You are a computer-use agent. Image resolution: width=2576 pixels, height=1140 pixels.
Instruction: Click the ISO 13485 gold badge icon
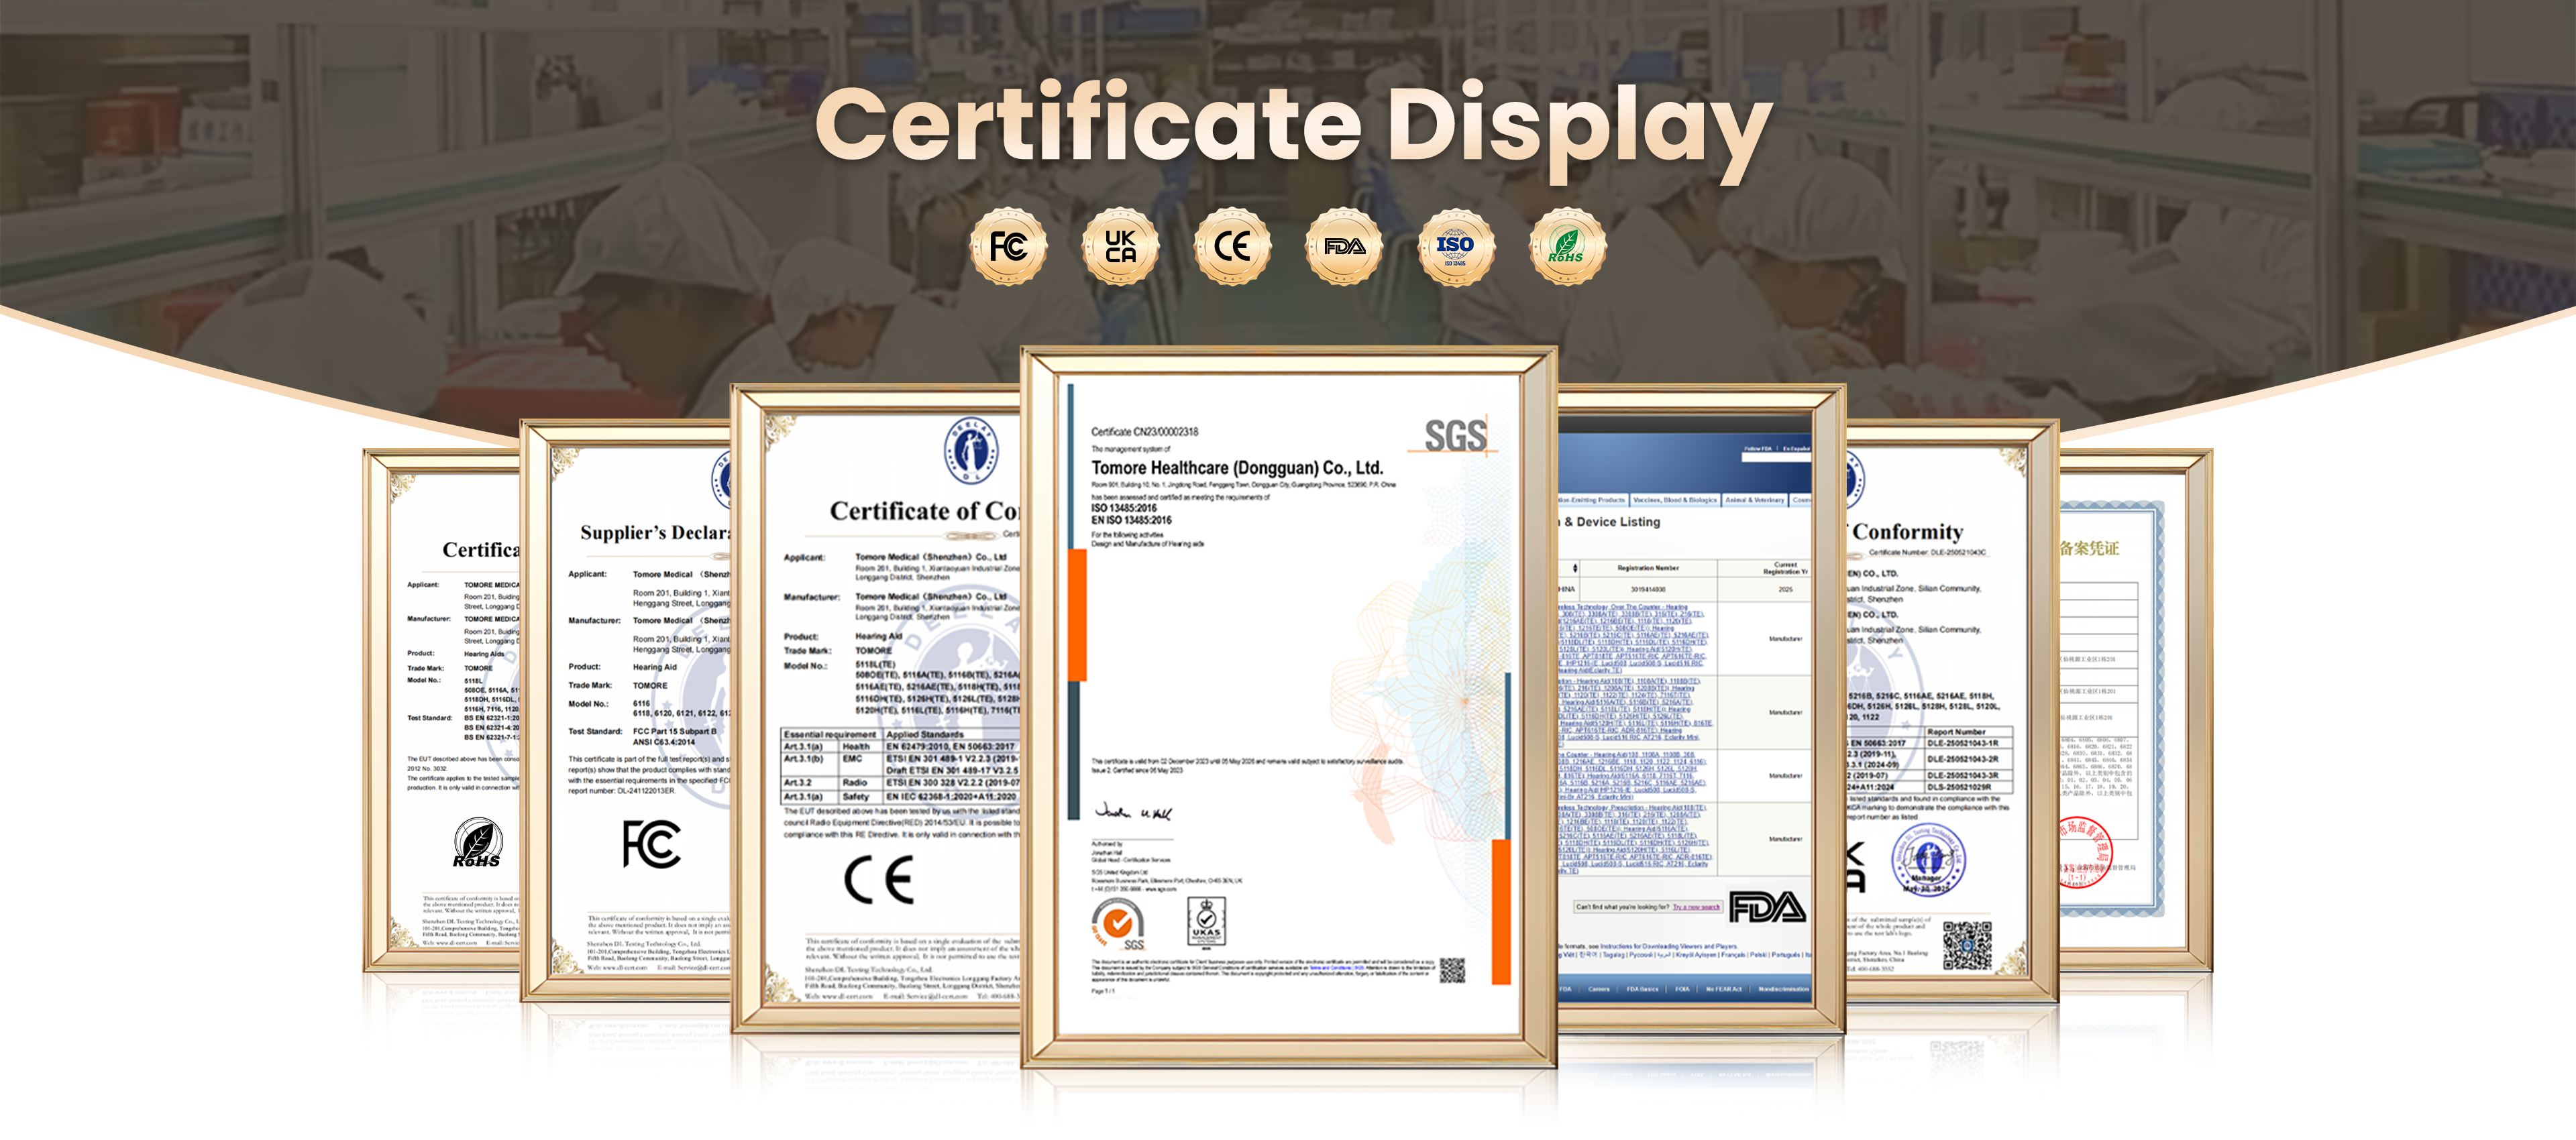point(1456,246)
